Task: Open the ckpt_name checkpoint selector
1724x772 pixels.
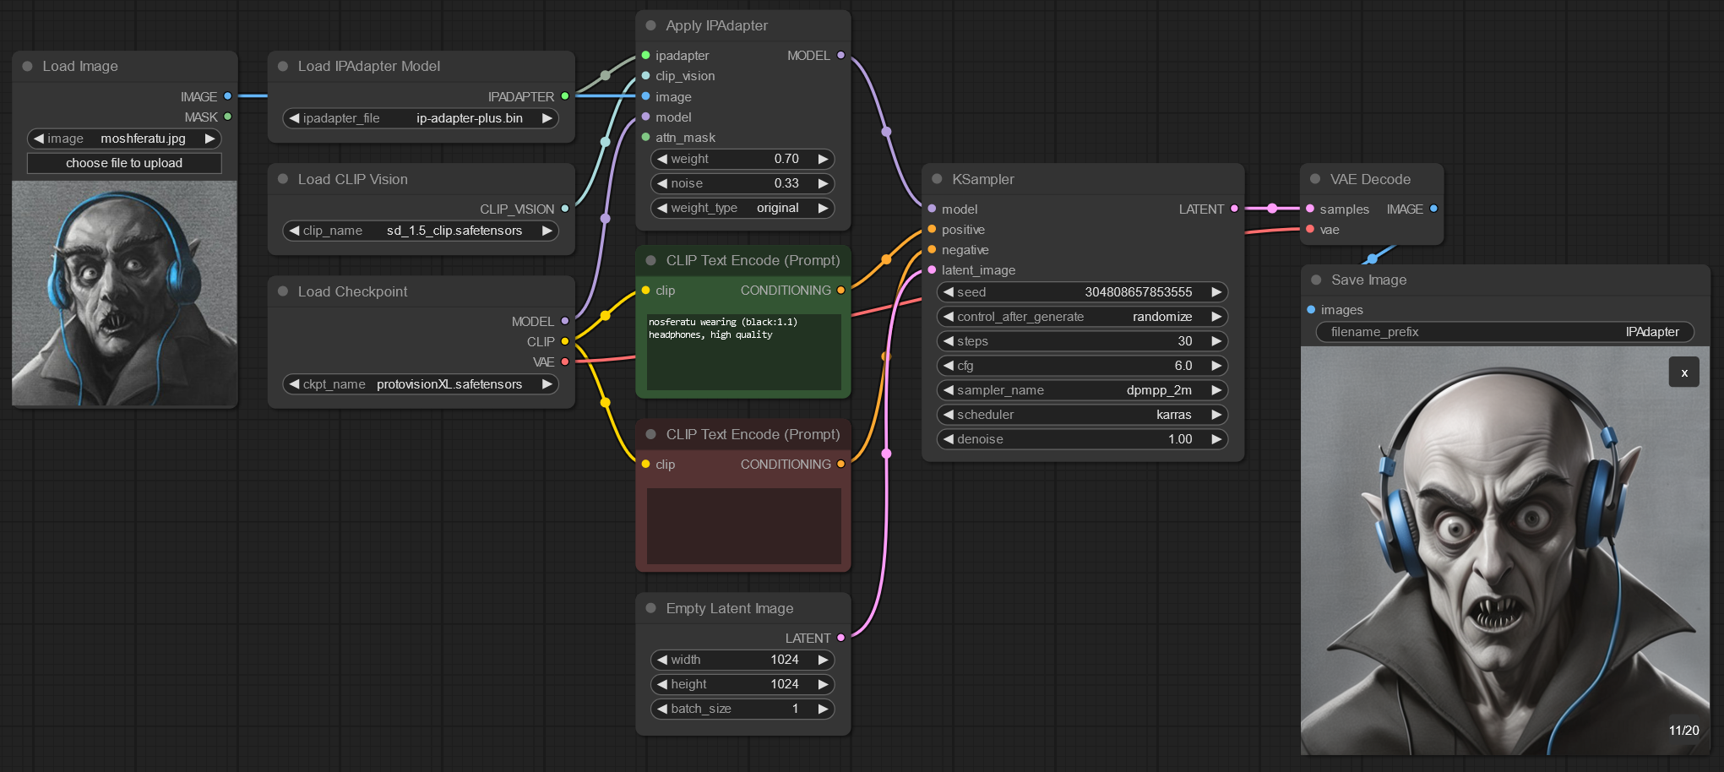Action: [421, 384]
